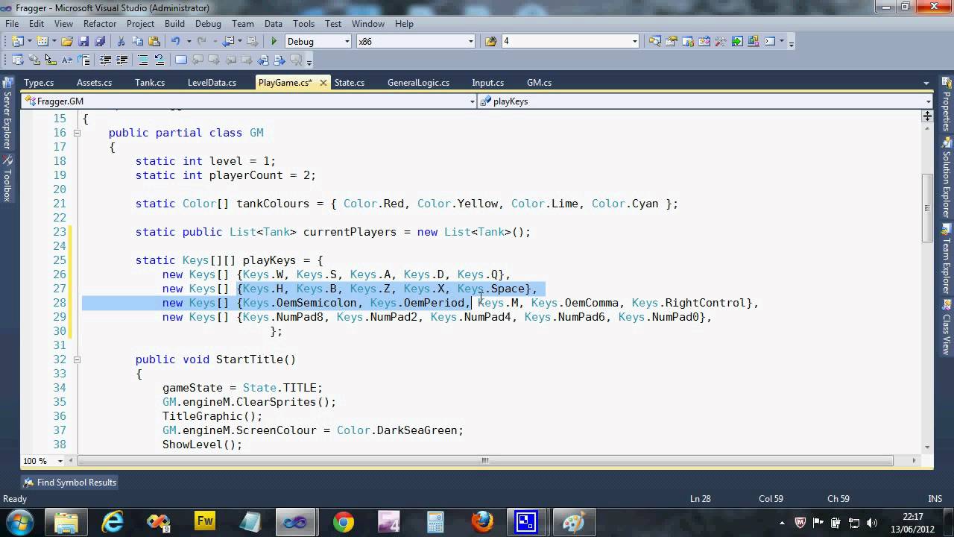
Task: Cut the selection with the scissors icon
Action: 121,42
